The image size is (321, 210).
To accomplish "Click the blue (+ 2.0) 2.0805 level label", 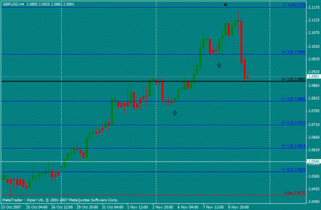I will click(x=294, y=99).
